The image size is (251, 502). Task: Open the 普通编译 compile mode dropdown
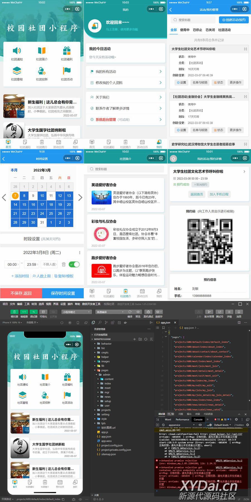point(110,312)
